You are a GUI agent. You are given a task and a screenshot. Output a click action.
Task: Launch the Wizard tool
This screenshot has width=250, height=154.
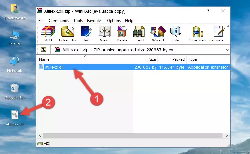[158, 34]
